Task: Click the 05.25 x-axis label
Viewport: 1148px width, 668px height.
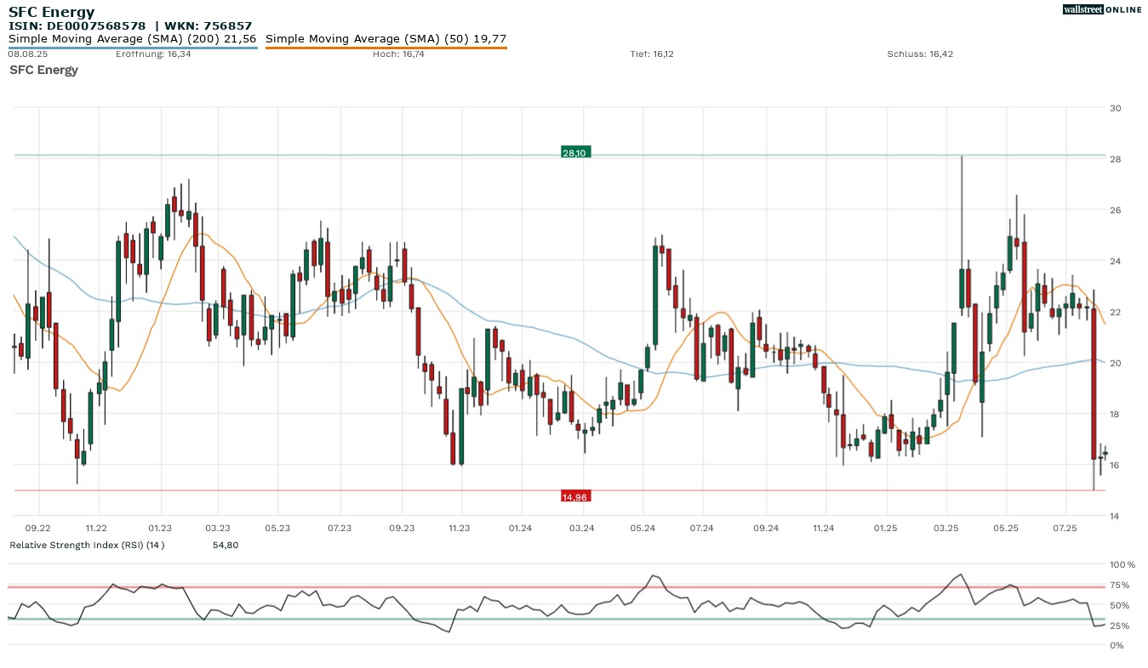Action: 1006,528
